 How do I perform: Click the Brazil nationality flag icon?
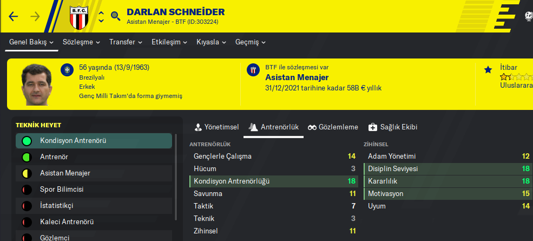coord(68,69)
